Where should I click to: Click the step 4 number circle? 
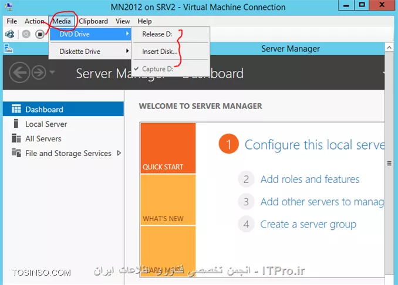coord(246,224)
